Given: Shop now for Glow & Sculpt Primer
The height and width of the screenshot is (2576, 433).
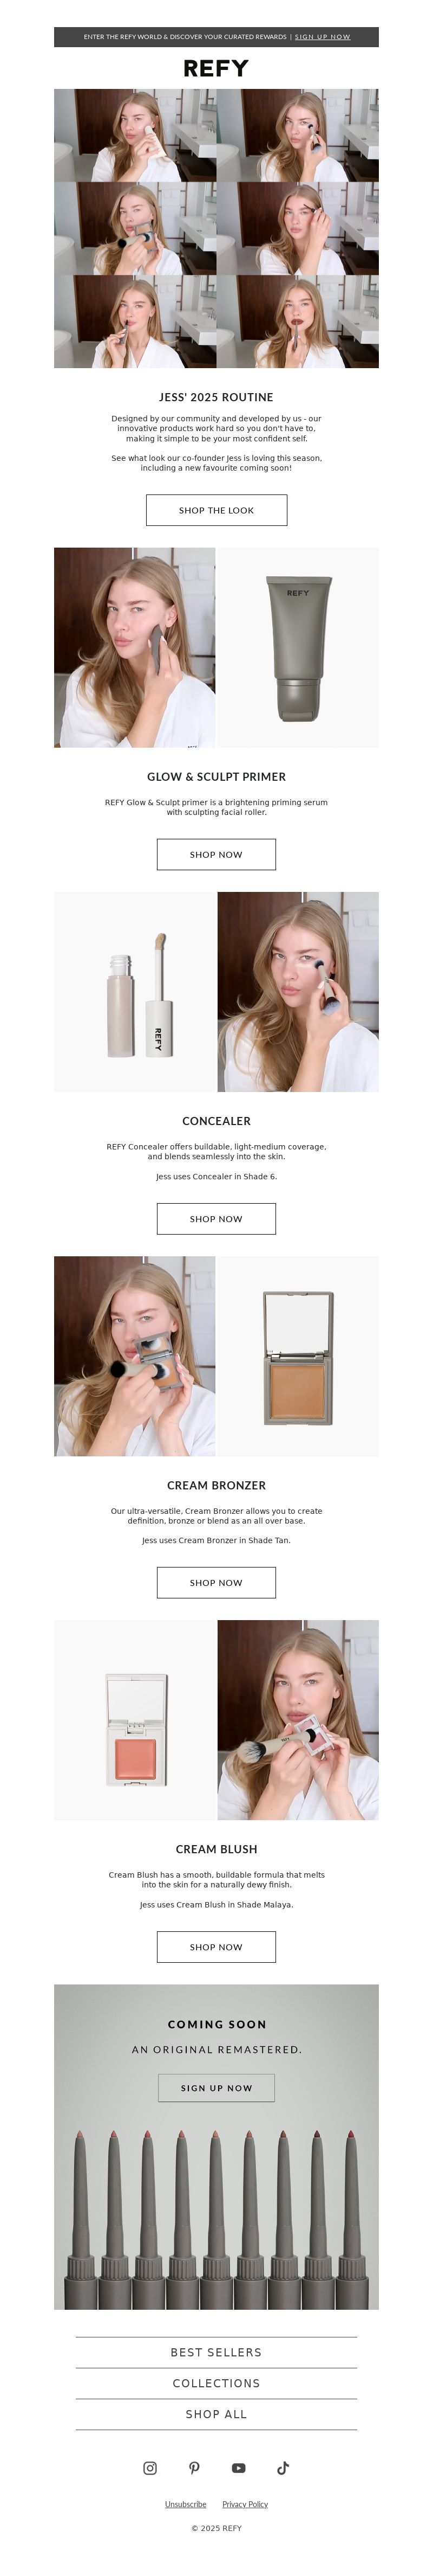Looking at the screenshot, I should (x=216, y=854).
